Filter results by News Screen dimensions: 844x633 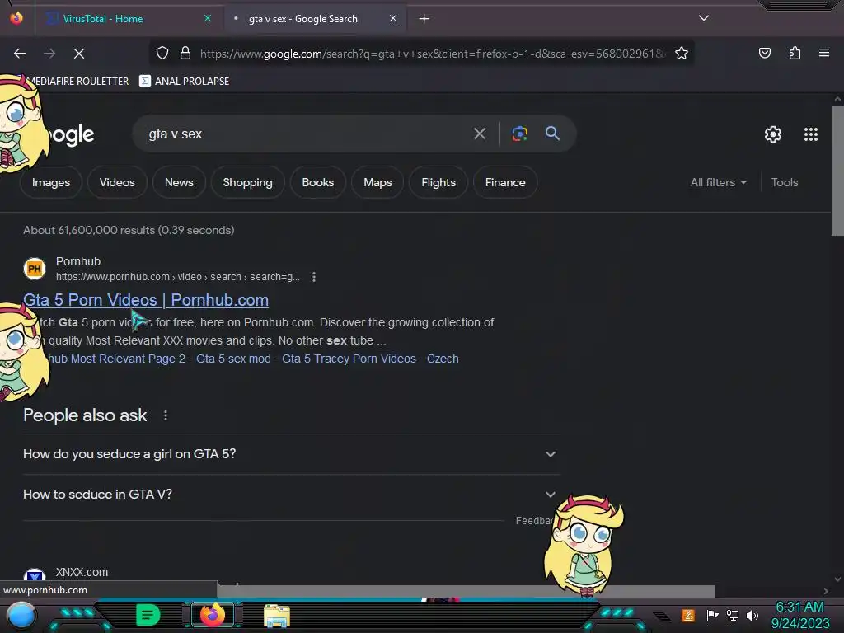tap(179, 182)
